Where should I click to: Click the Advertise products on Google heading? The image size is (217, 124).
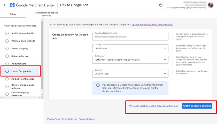click(x=20, y=26)
